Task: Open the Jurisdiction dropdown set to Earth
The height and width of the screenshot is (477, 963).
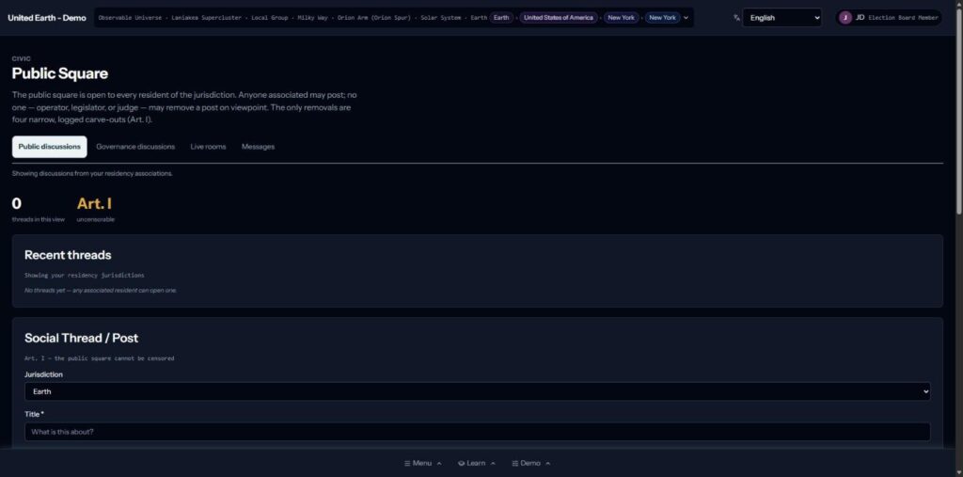Action: (x=477, y=391)
